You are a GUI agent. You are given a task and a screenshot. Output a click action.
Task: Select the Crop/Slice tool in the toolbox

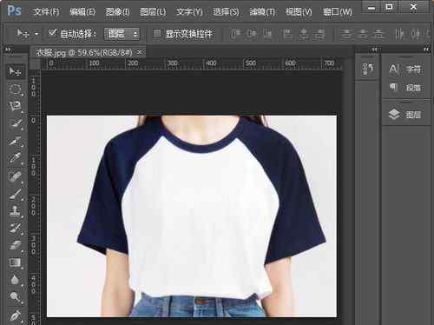tap(15, 141)
